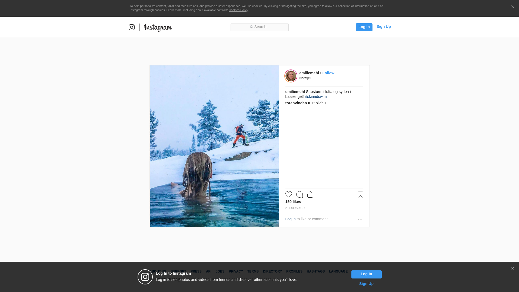Open the HASHTAGS footer link
Screen dimensions: 519x292
316,271
